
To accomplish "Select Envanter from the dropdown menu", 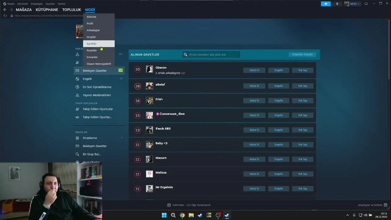I will tap(99, 57).
